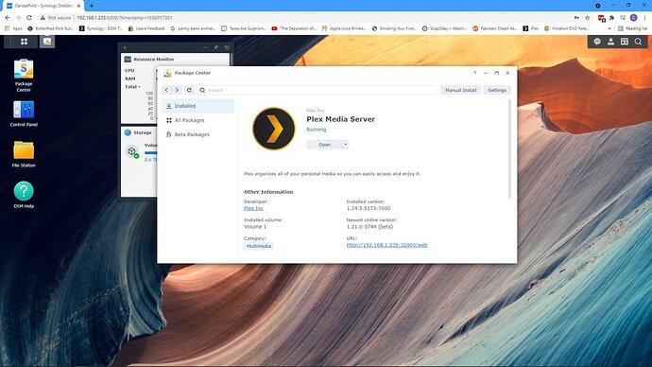The width and height of the screenshot is (652, 367).
Task: Click the Multimedia category tag
Action: [x=259, y=246]
